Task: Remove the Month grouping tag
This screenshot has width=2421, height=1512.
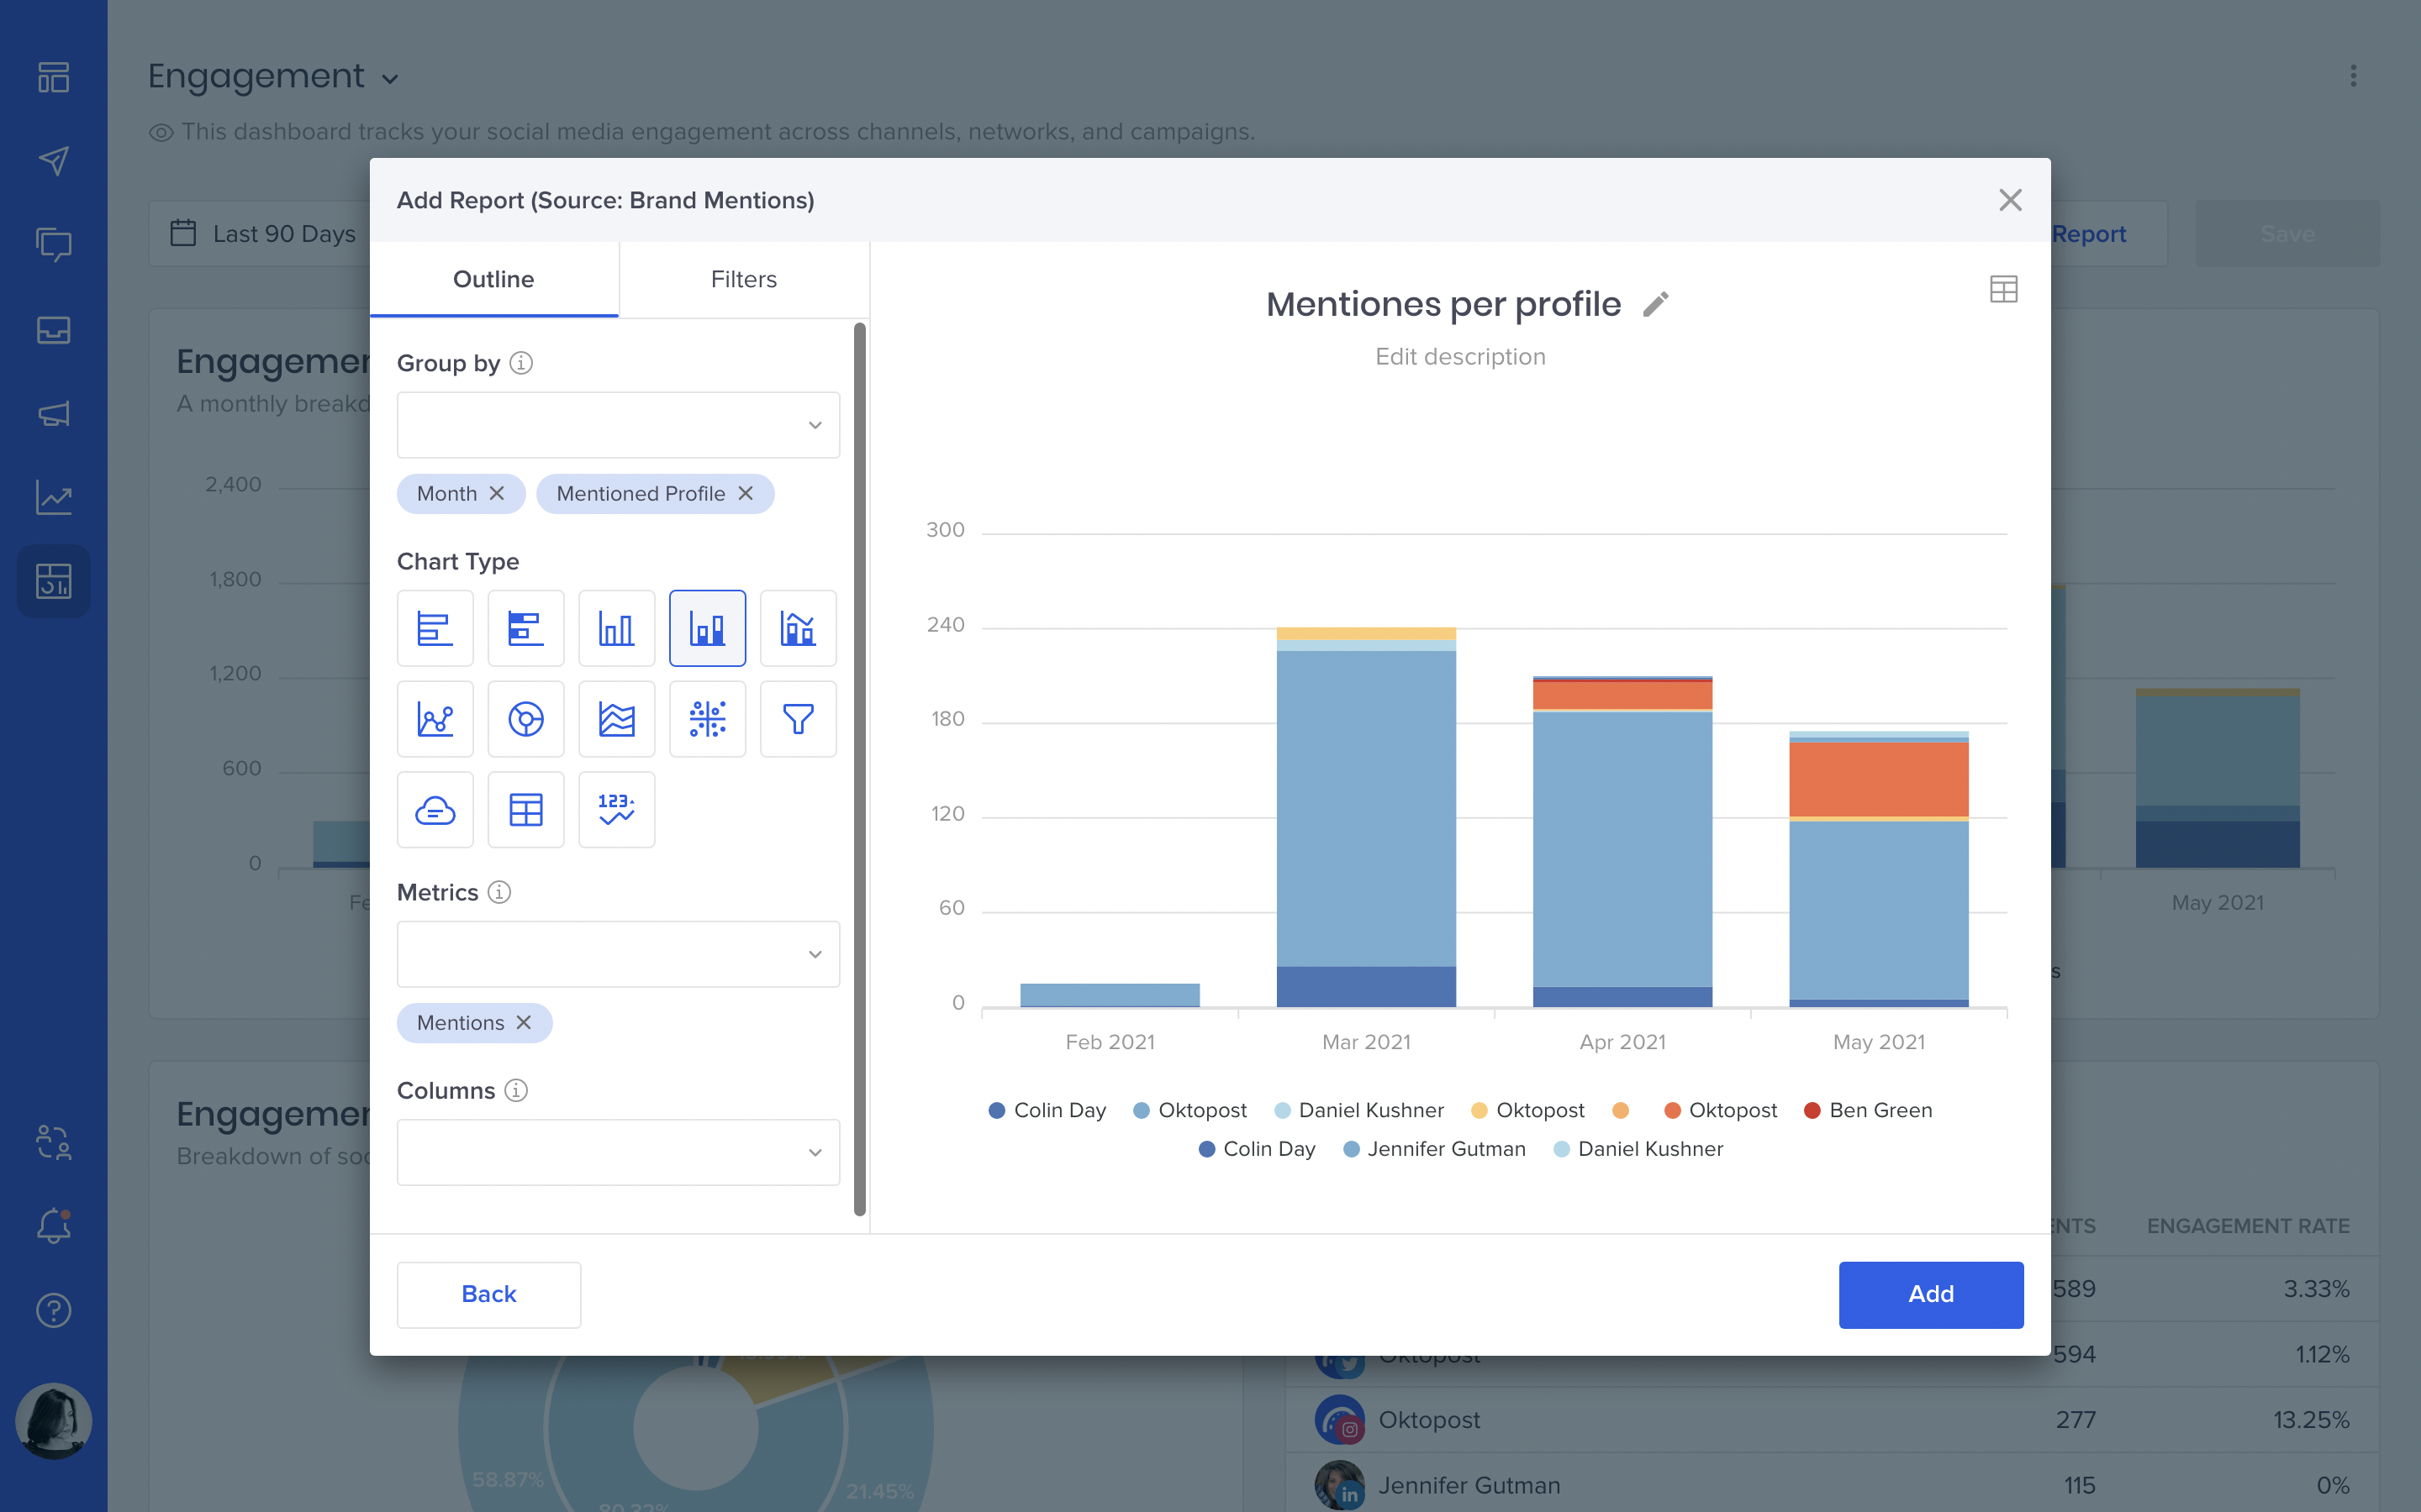Action: click(497, 494)
